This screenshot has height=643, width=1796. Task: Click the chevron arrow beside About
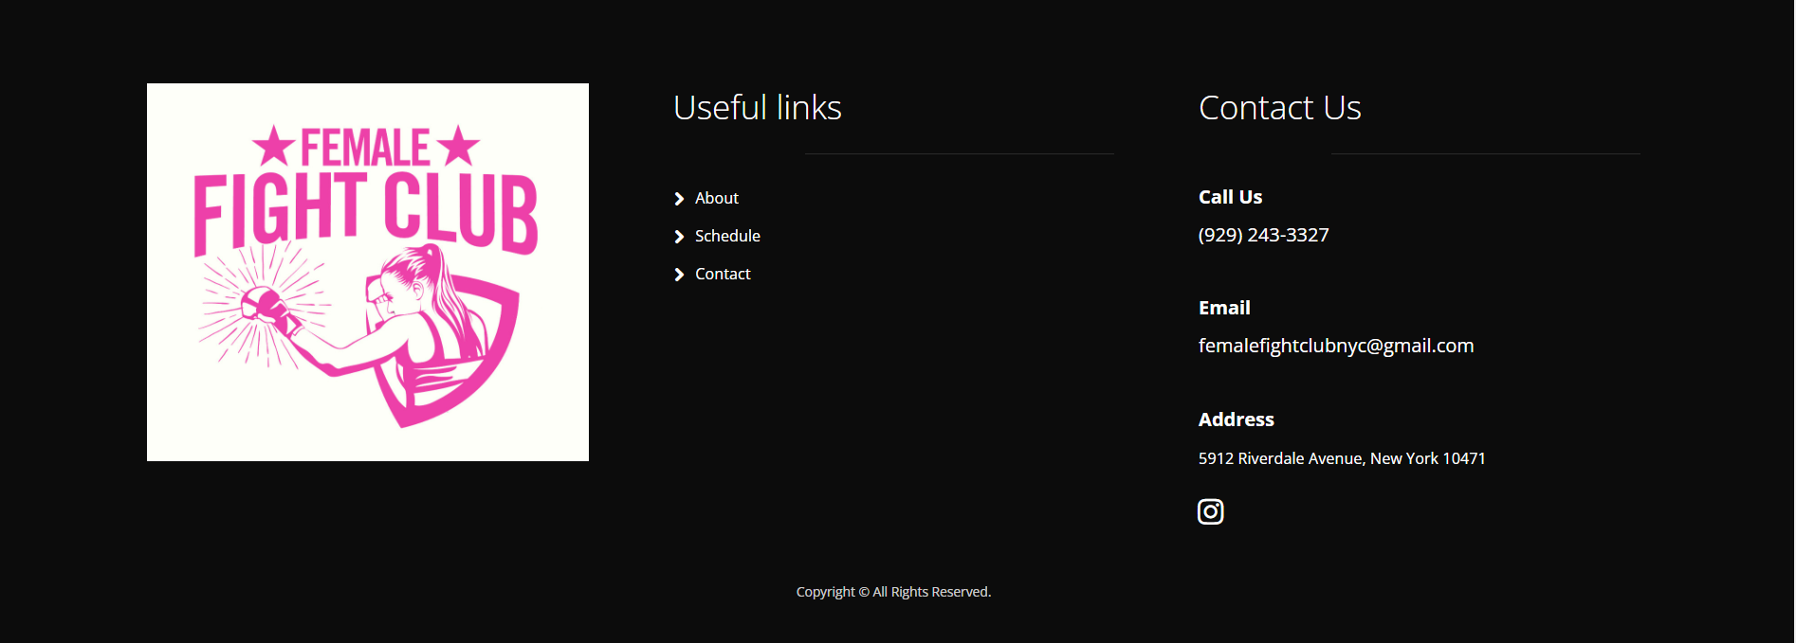pyautogui.click(x=679, y=199)
